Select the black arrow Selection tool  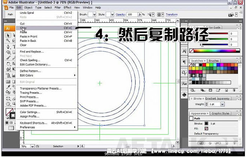(x=8, y=36)
